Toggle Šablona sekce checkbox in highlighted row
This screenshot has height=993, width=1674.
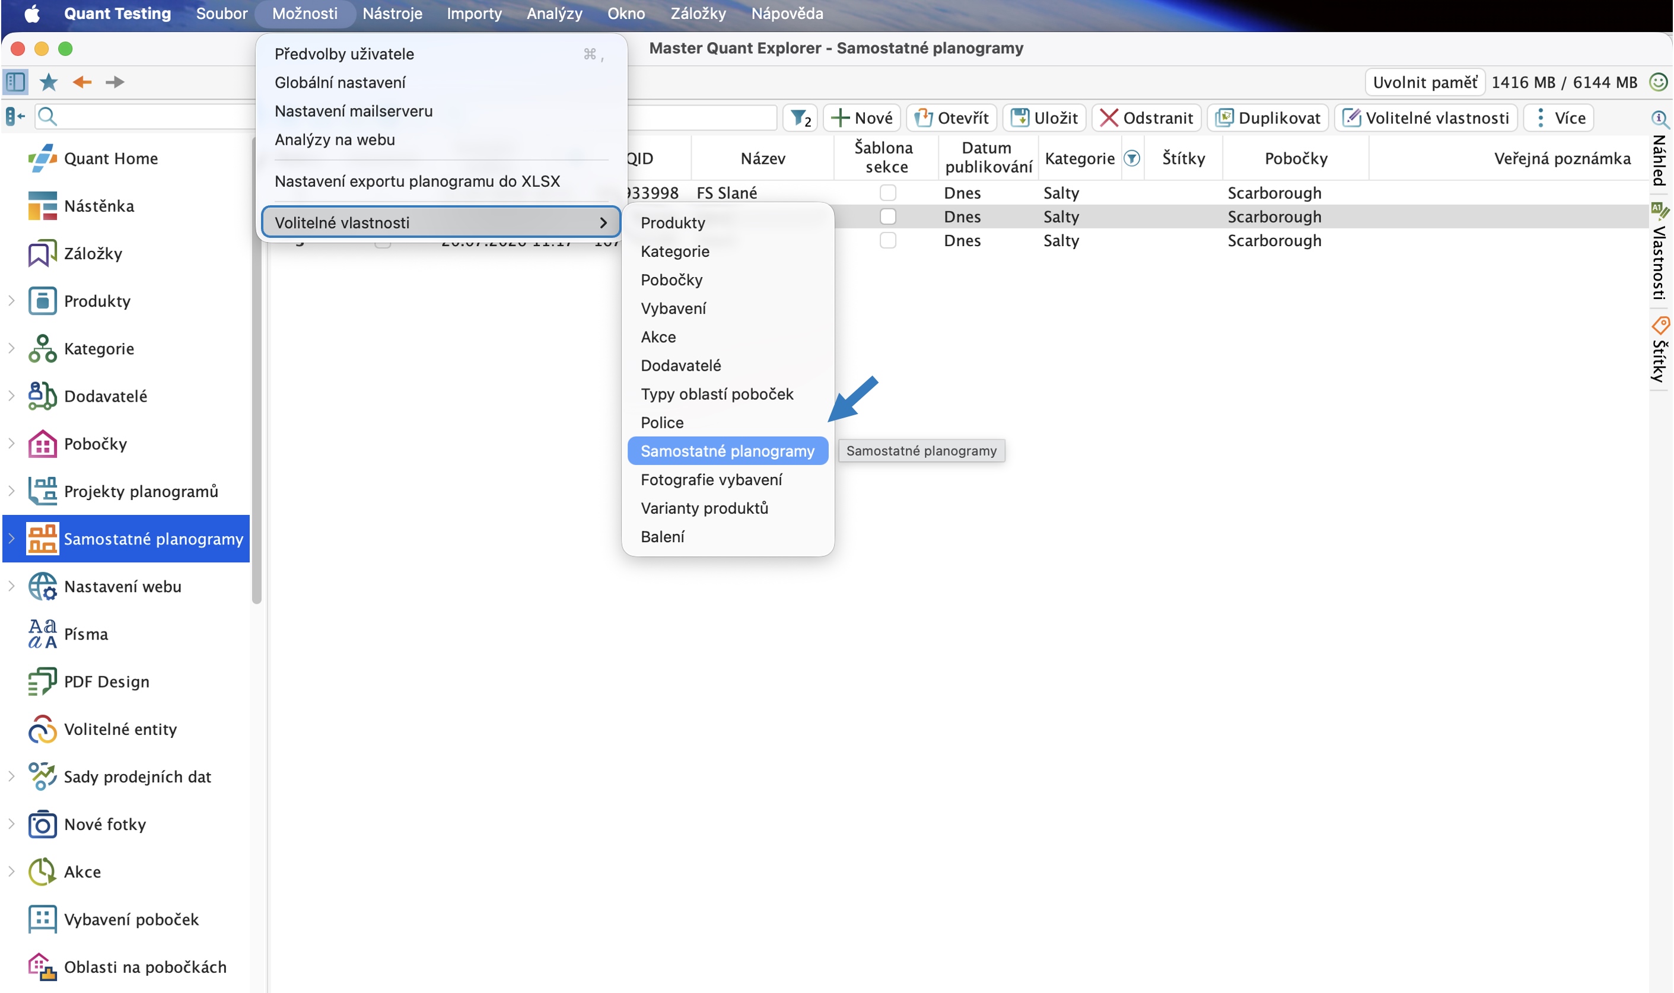pyautogui.click(x=887, y=217)
